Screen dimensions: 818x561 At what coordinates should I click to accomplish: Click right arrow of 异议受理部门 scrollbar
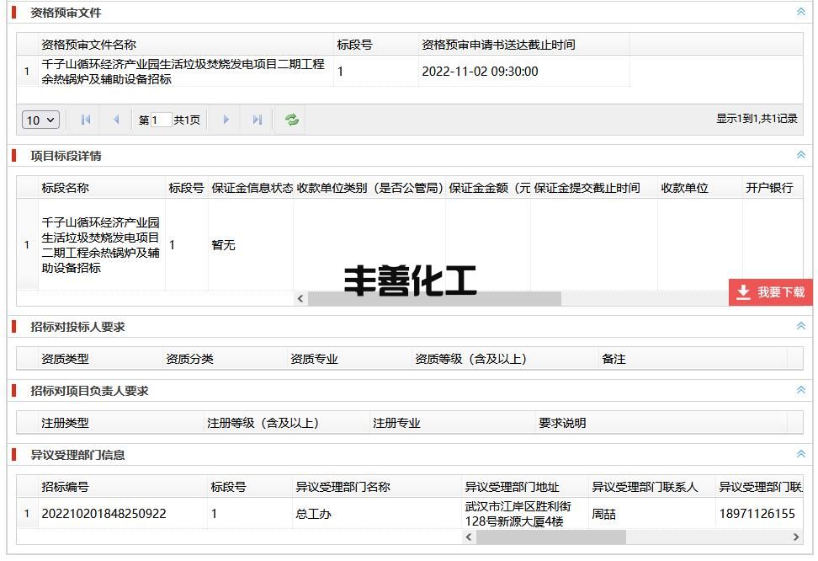796,537
